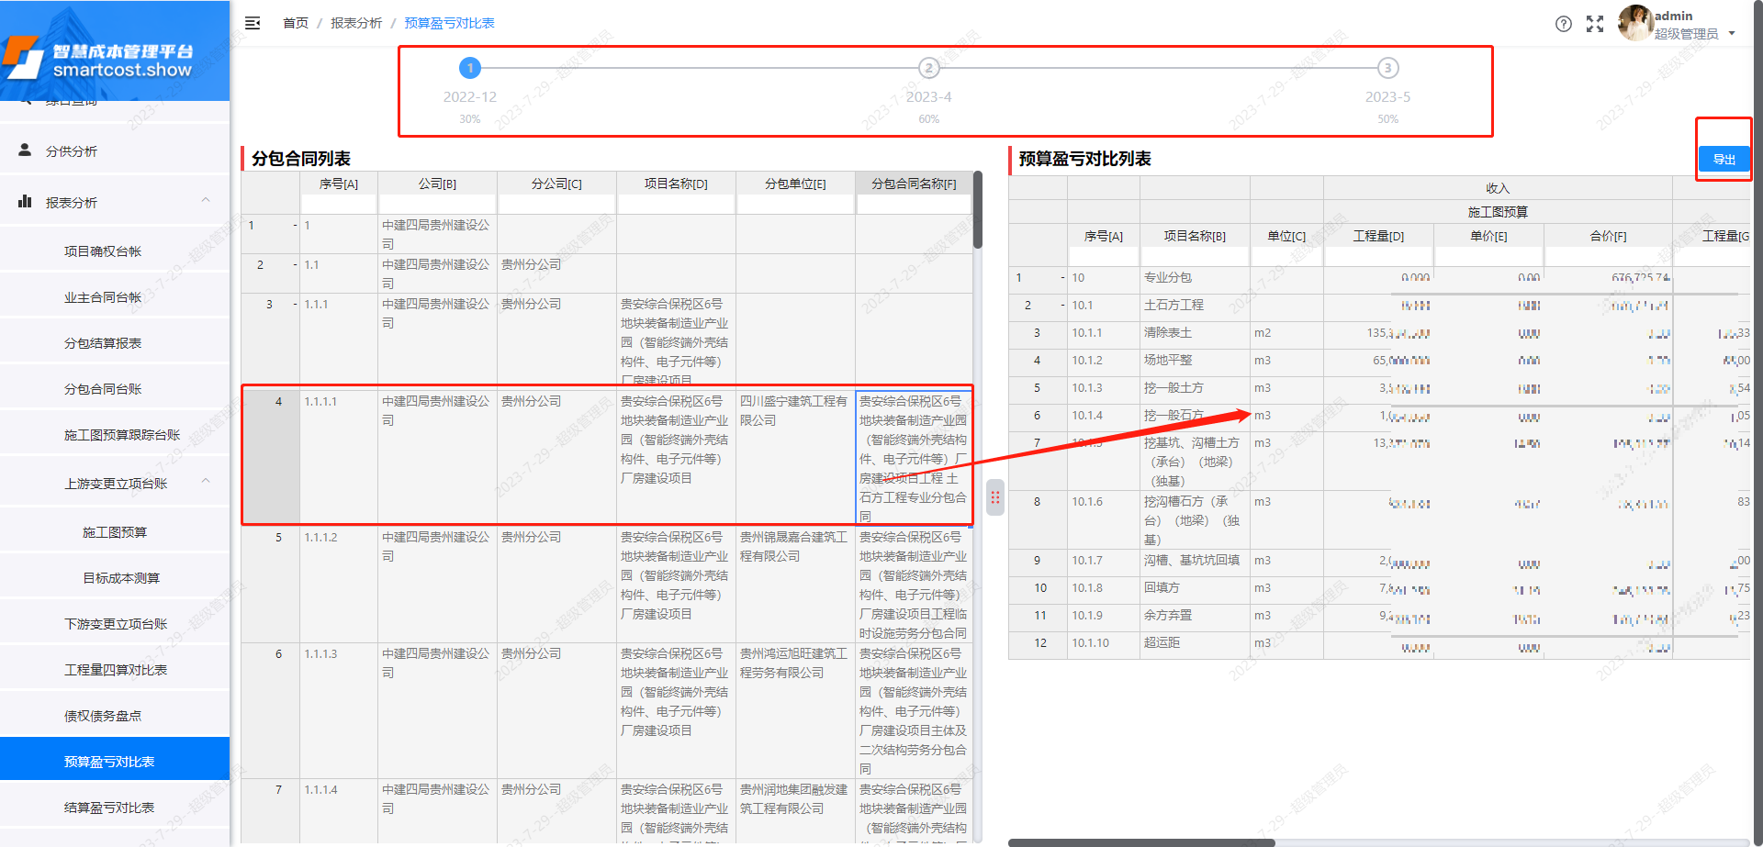Screen dimensions: 1763x847
Task: Click the 导出 export button
Action: 1724,158
